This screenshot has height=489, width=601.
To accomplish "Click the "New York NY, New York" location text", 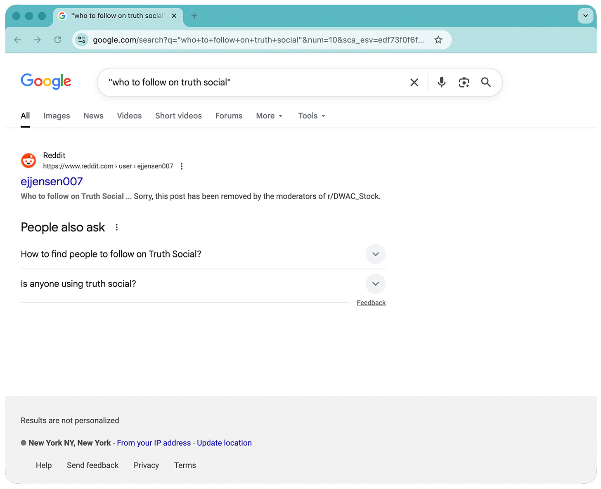I will click(70, 443).
